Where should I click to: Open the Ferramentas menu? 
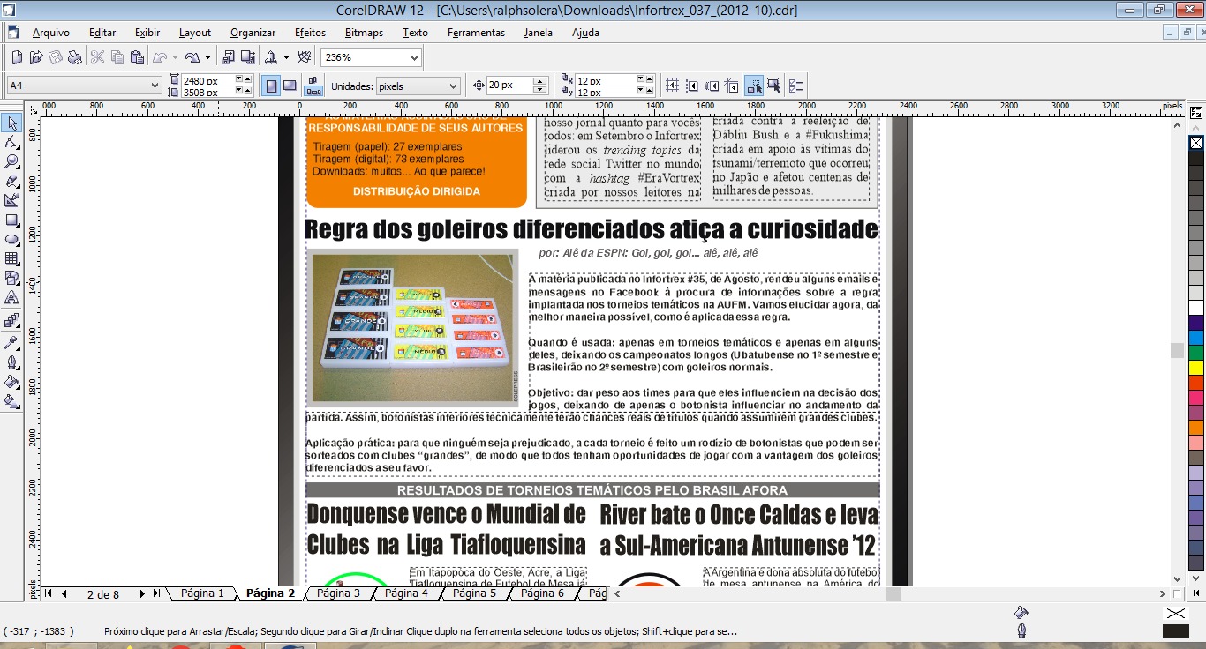(476, 33)
